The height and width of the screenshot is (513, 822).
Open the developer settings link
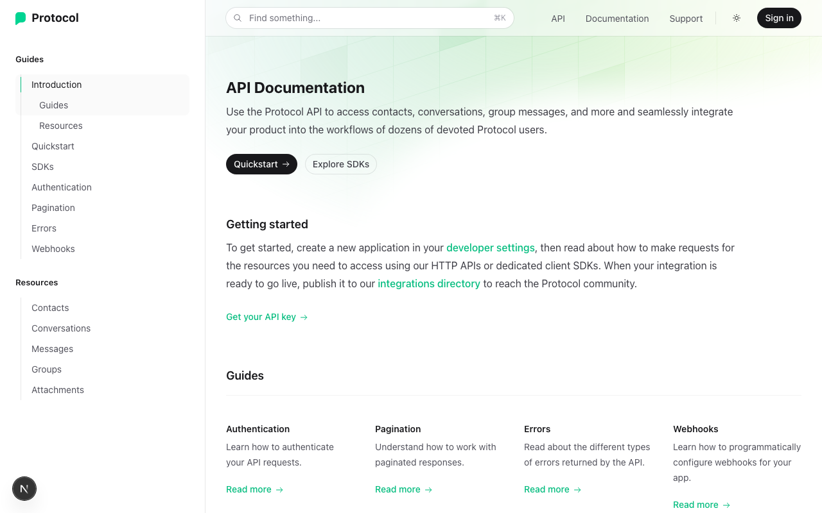click(x=491, y=248)
